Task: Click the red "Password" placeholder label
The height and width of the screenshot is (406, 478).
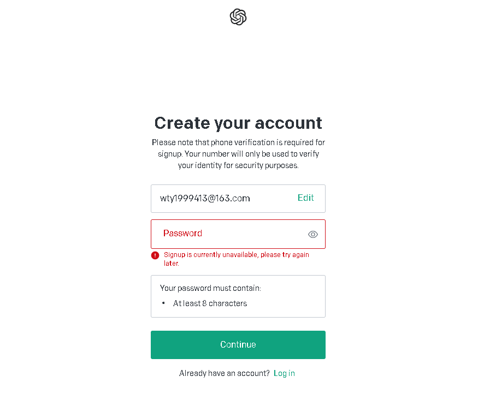Action: point(182,234)
